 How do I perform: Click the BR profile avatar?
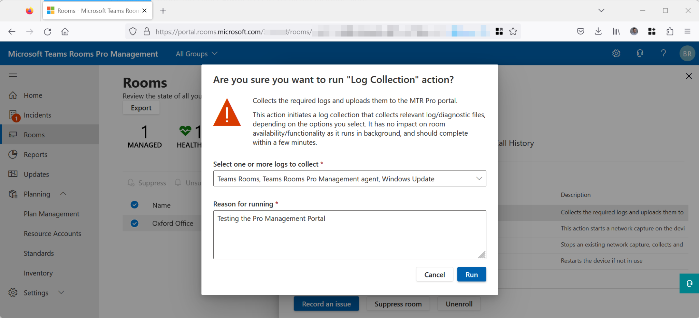pos(687,53)
